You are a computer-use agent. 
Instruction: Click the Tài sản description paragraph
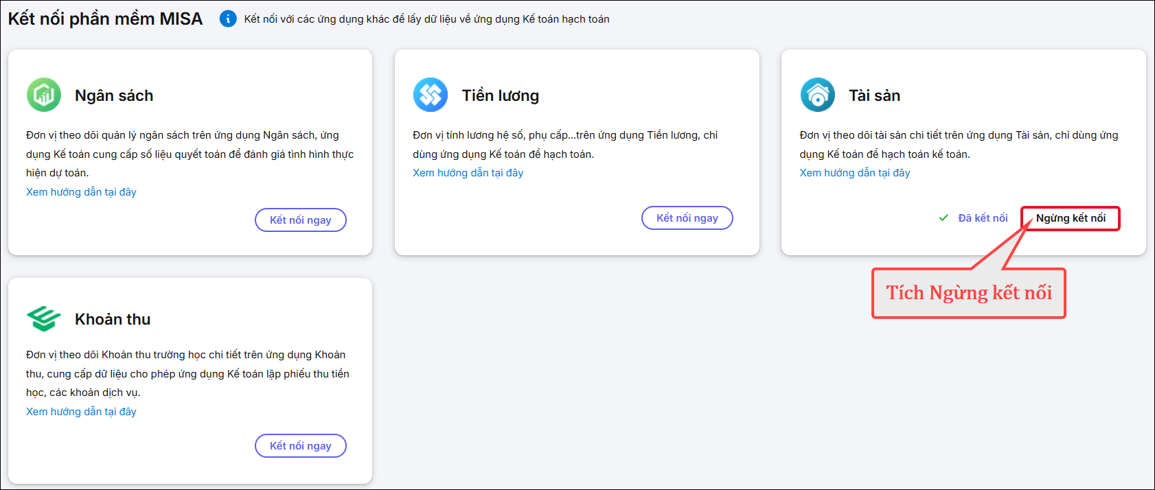(959, 145)
